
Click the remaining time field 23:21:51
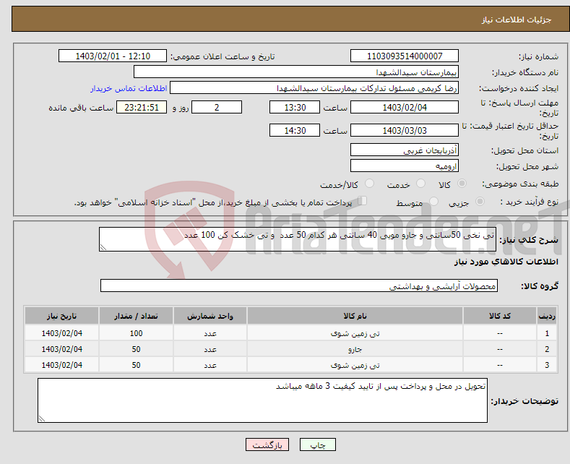click(142, 107)
